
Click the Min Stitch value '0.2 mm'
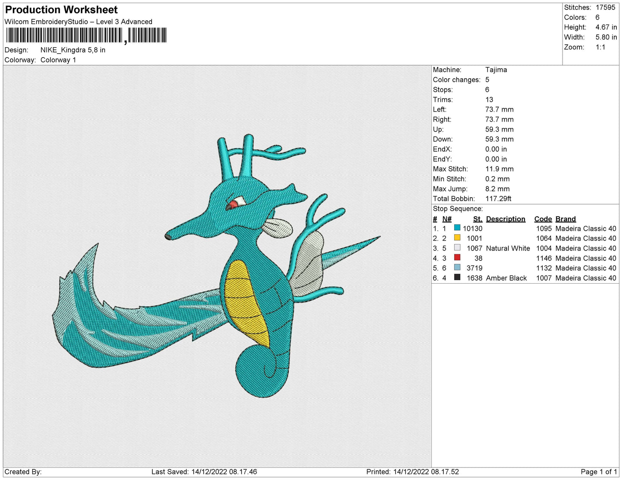[x=497, y=179]
